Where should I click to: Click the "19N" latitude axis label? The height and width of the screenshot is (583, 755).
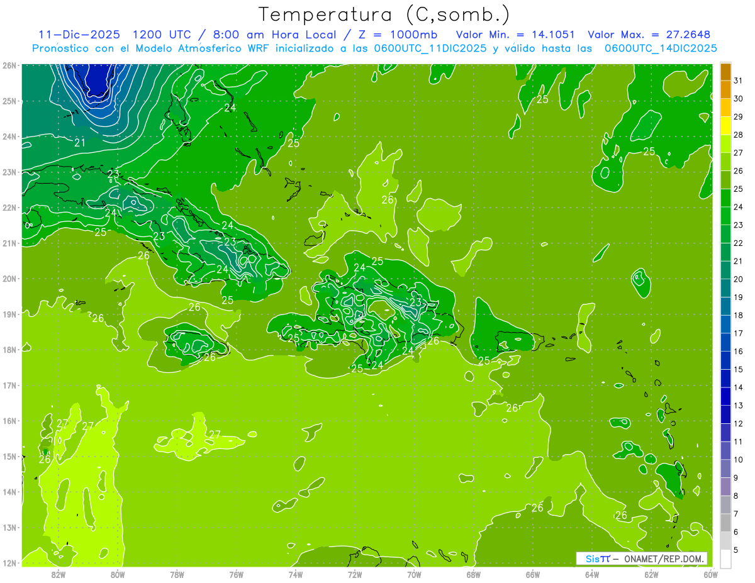[10, 314]
